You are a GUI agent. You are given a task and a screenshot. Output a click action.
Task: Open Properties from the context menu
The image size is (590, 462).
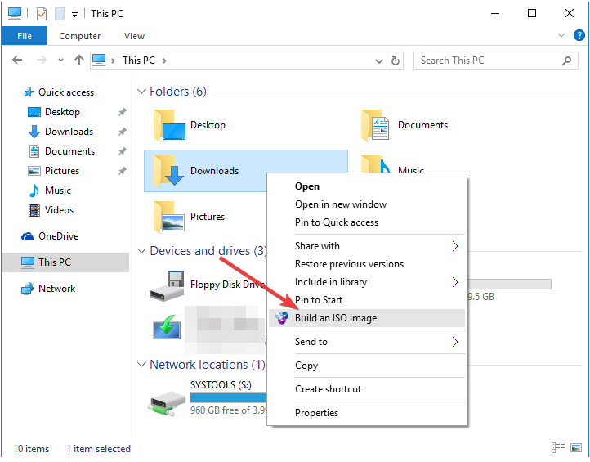click(316, 413)
